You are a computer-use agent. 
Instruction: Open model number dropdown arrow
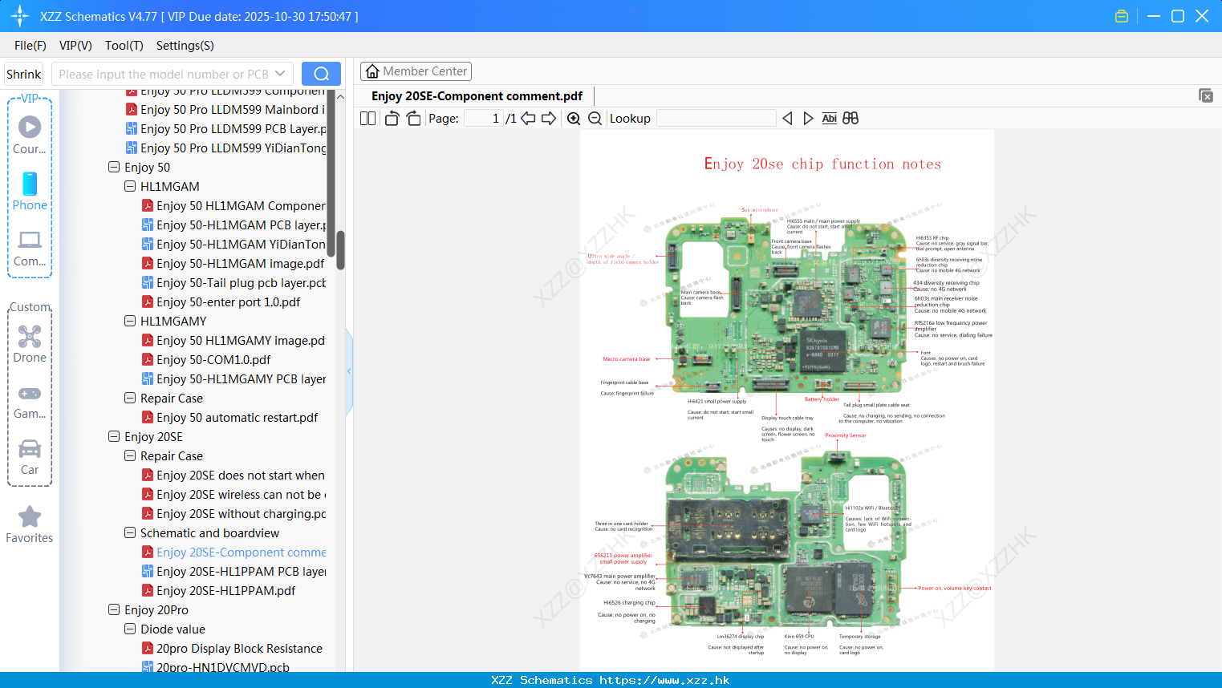click(280, 74)
